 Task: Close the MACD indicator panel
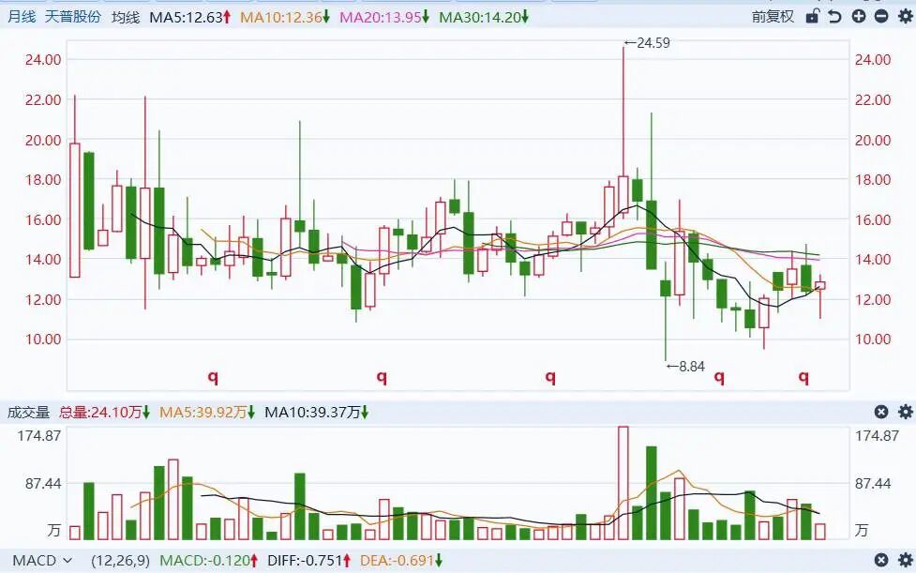click(881, 561)
